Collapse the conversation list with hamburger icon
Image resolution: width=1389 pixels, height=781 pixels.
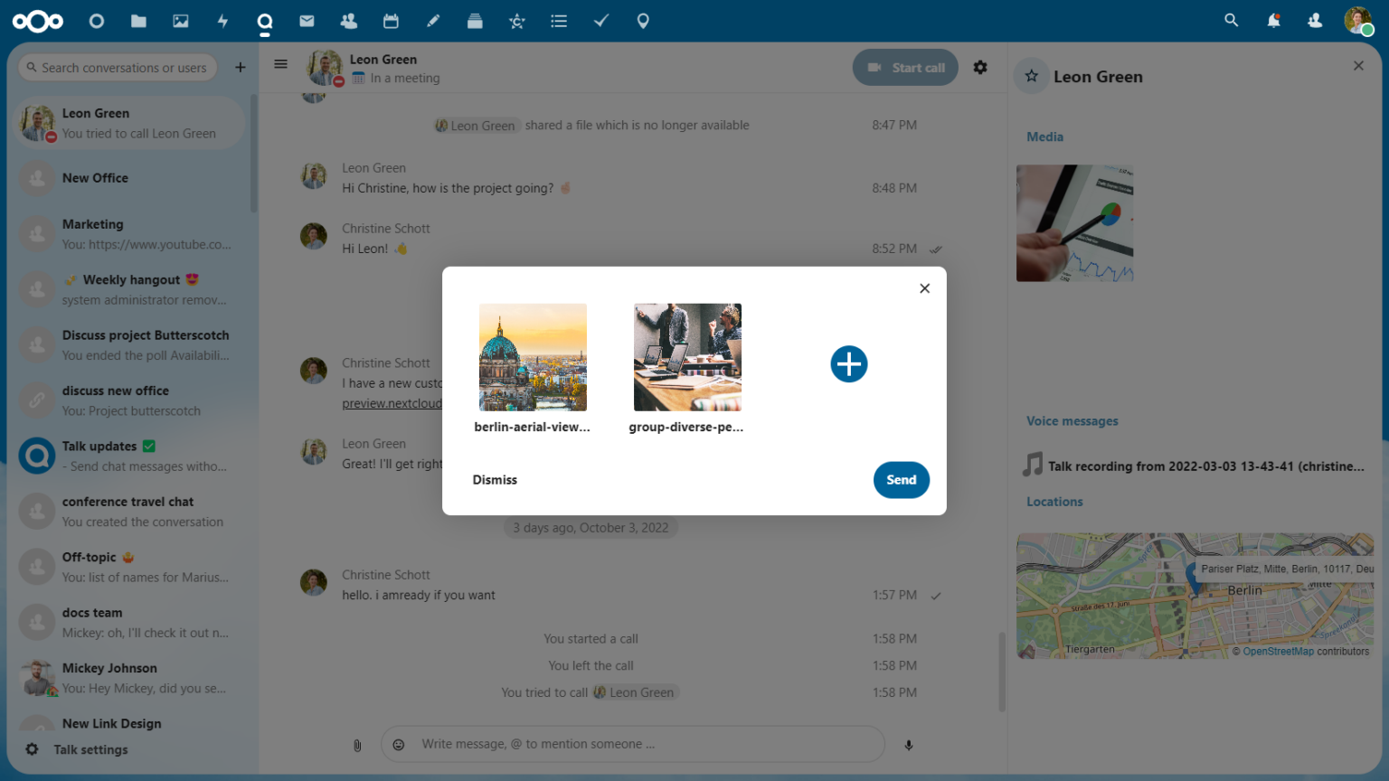(280, 64)
